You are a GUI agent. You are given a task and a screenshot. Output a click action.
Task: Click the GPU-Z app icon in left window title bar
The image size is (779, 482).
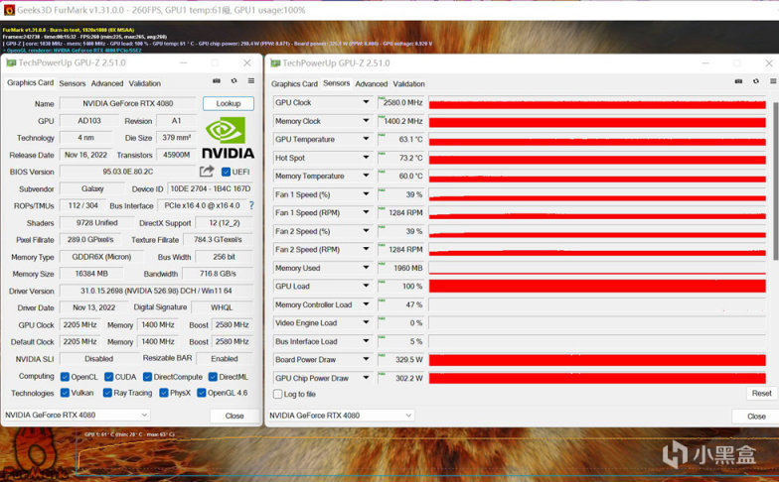(x=11, y=62)
